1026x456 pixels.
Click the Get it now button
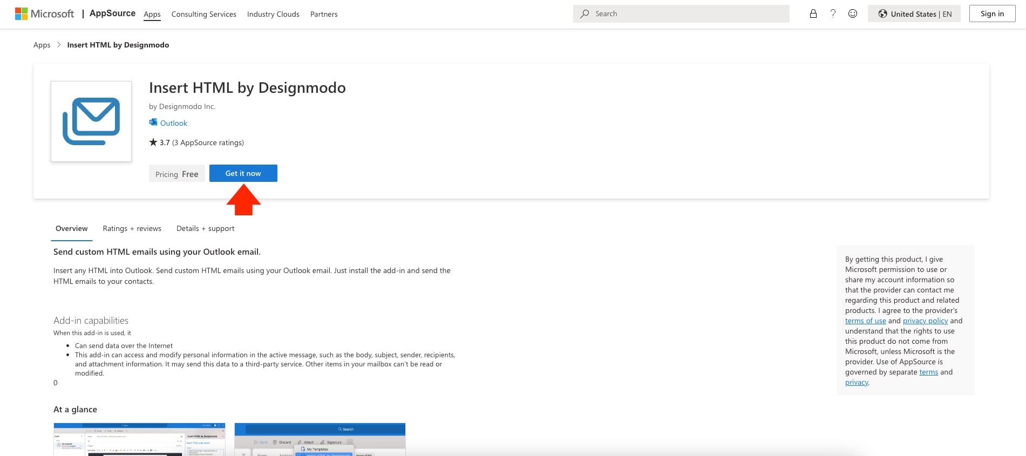(243, 173)
